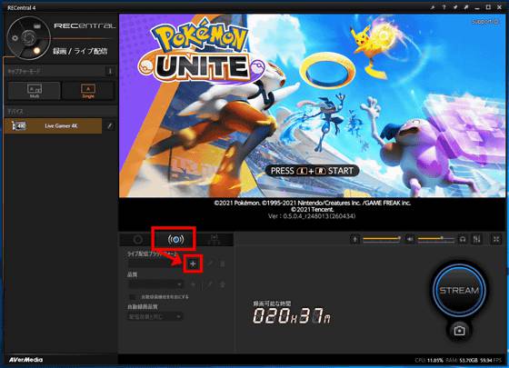Viewport: 509px width, 368px height.
Task: Open the third tab next to streaming
Action: (215, 240)
